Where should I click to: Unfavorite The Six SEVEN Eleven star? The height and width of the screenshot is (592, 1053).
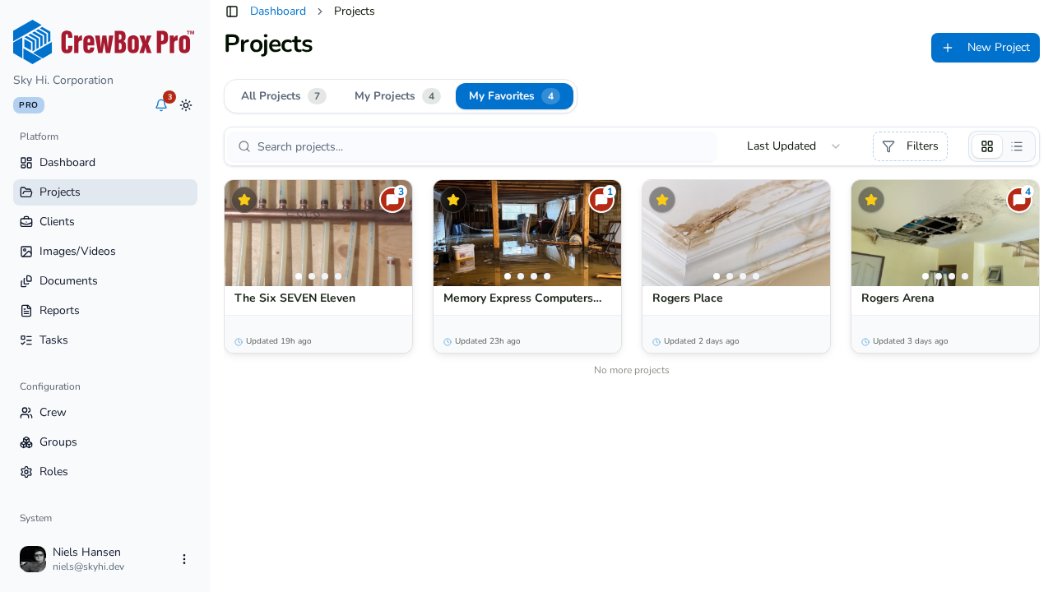tap(244, 200)
